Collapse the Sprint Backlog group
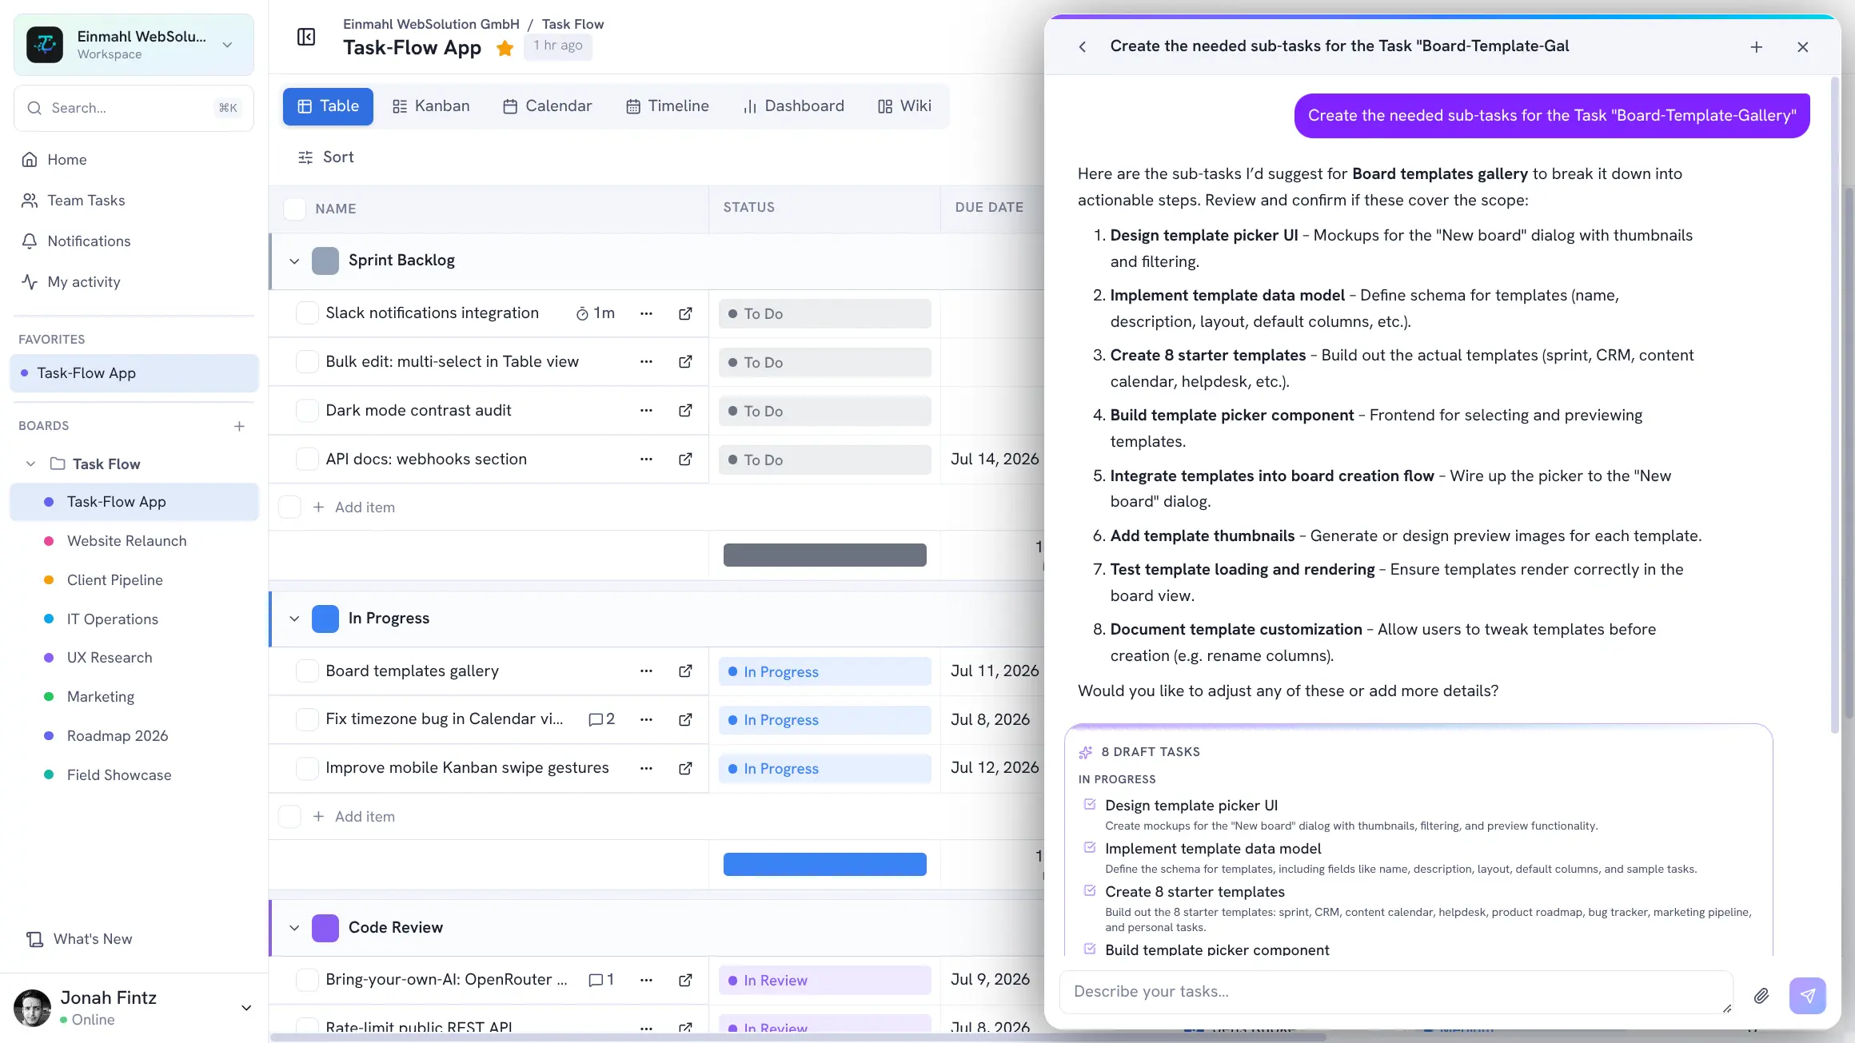 pos(294,261)
